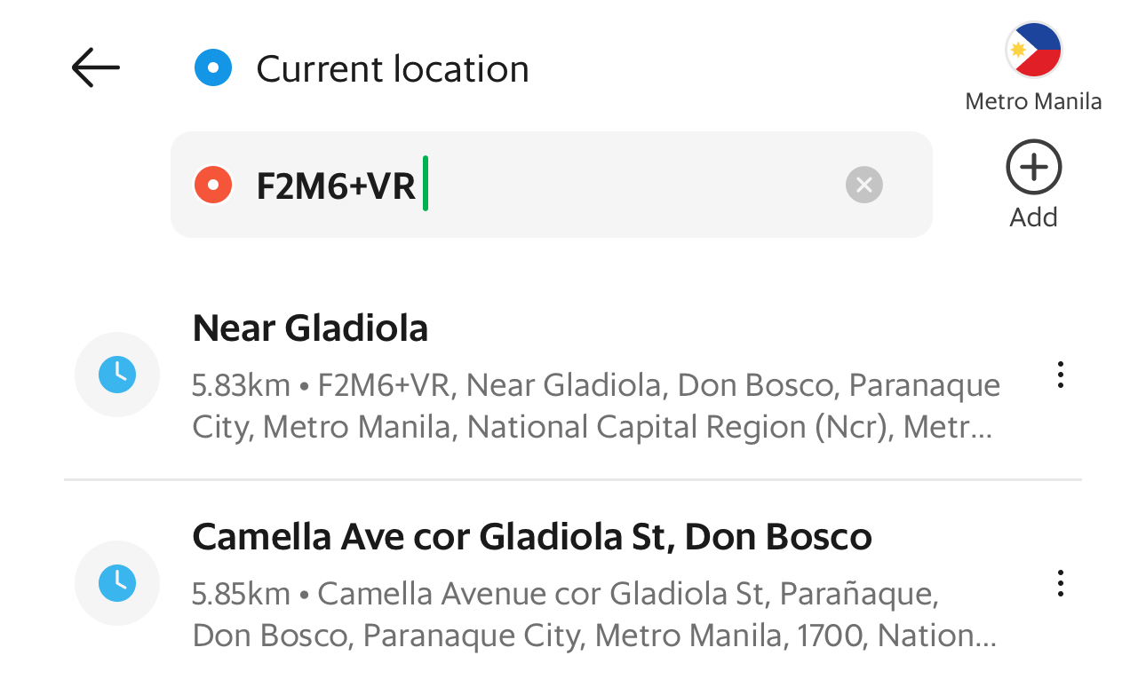Click the red destination pin icon
The height and width of the screenshot is (687, 1146).
point(213,185)
